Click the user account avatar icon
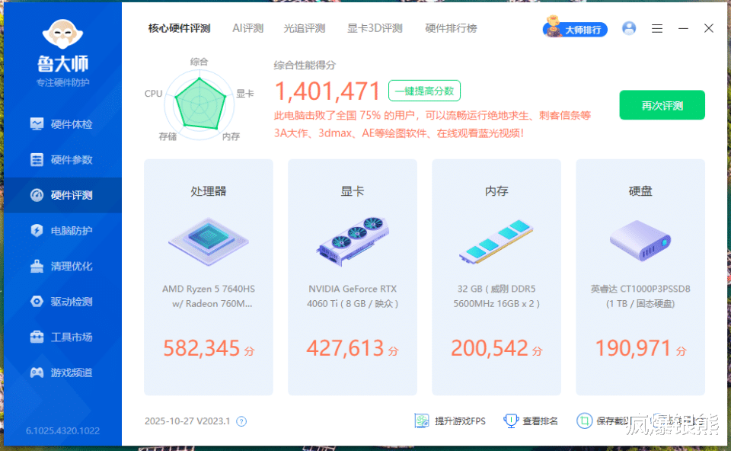This screenshot has width=731, height=451. coord(629,28)
